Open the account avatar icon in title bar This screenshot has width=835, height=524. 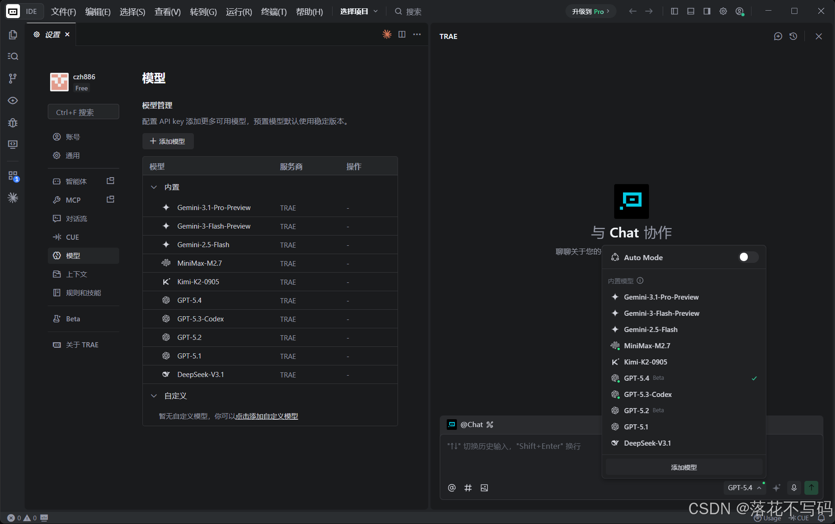(x=740, y=11)
